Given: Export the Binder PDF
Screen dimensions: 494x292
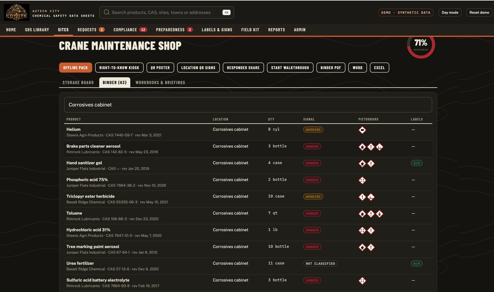Looking at the screenshot, I should tap(331, 68).
